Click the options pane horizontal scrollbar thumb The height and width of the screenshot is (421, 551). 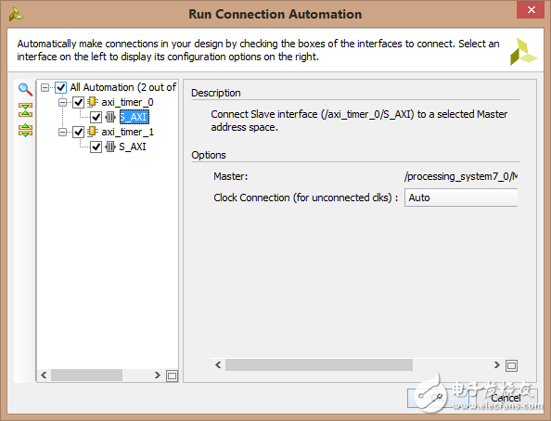319,365
